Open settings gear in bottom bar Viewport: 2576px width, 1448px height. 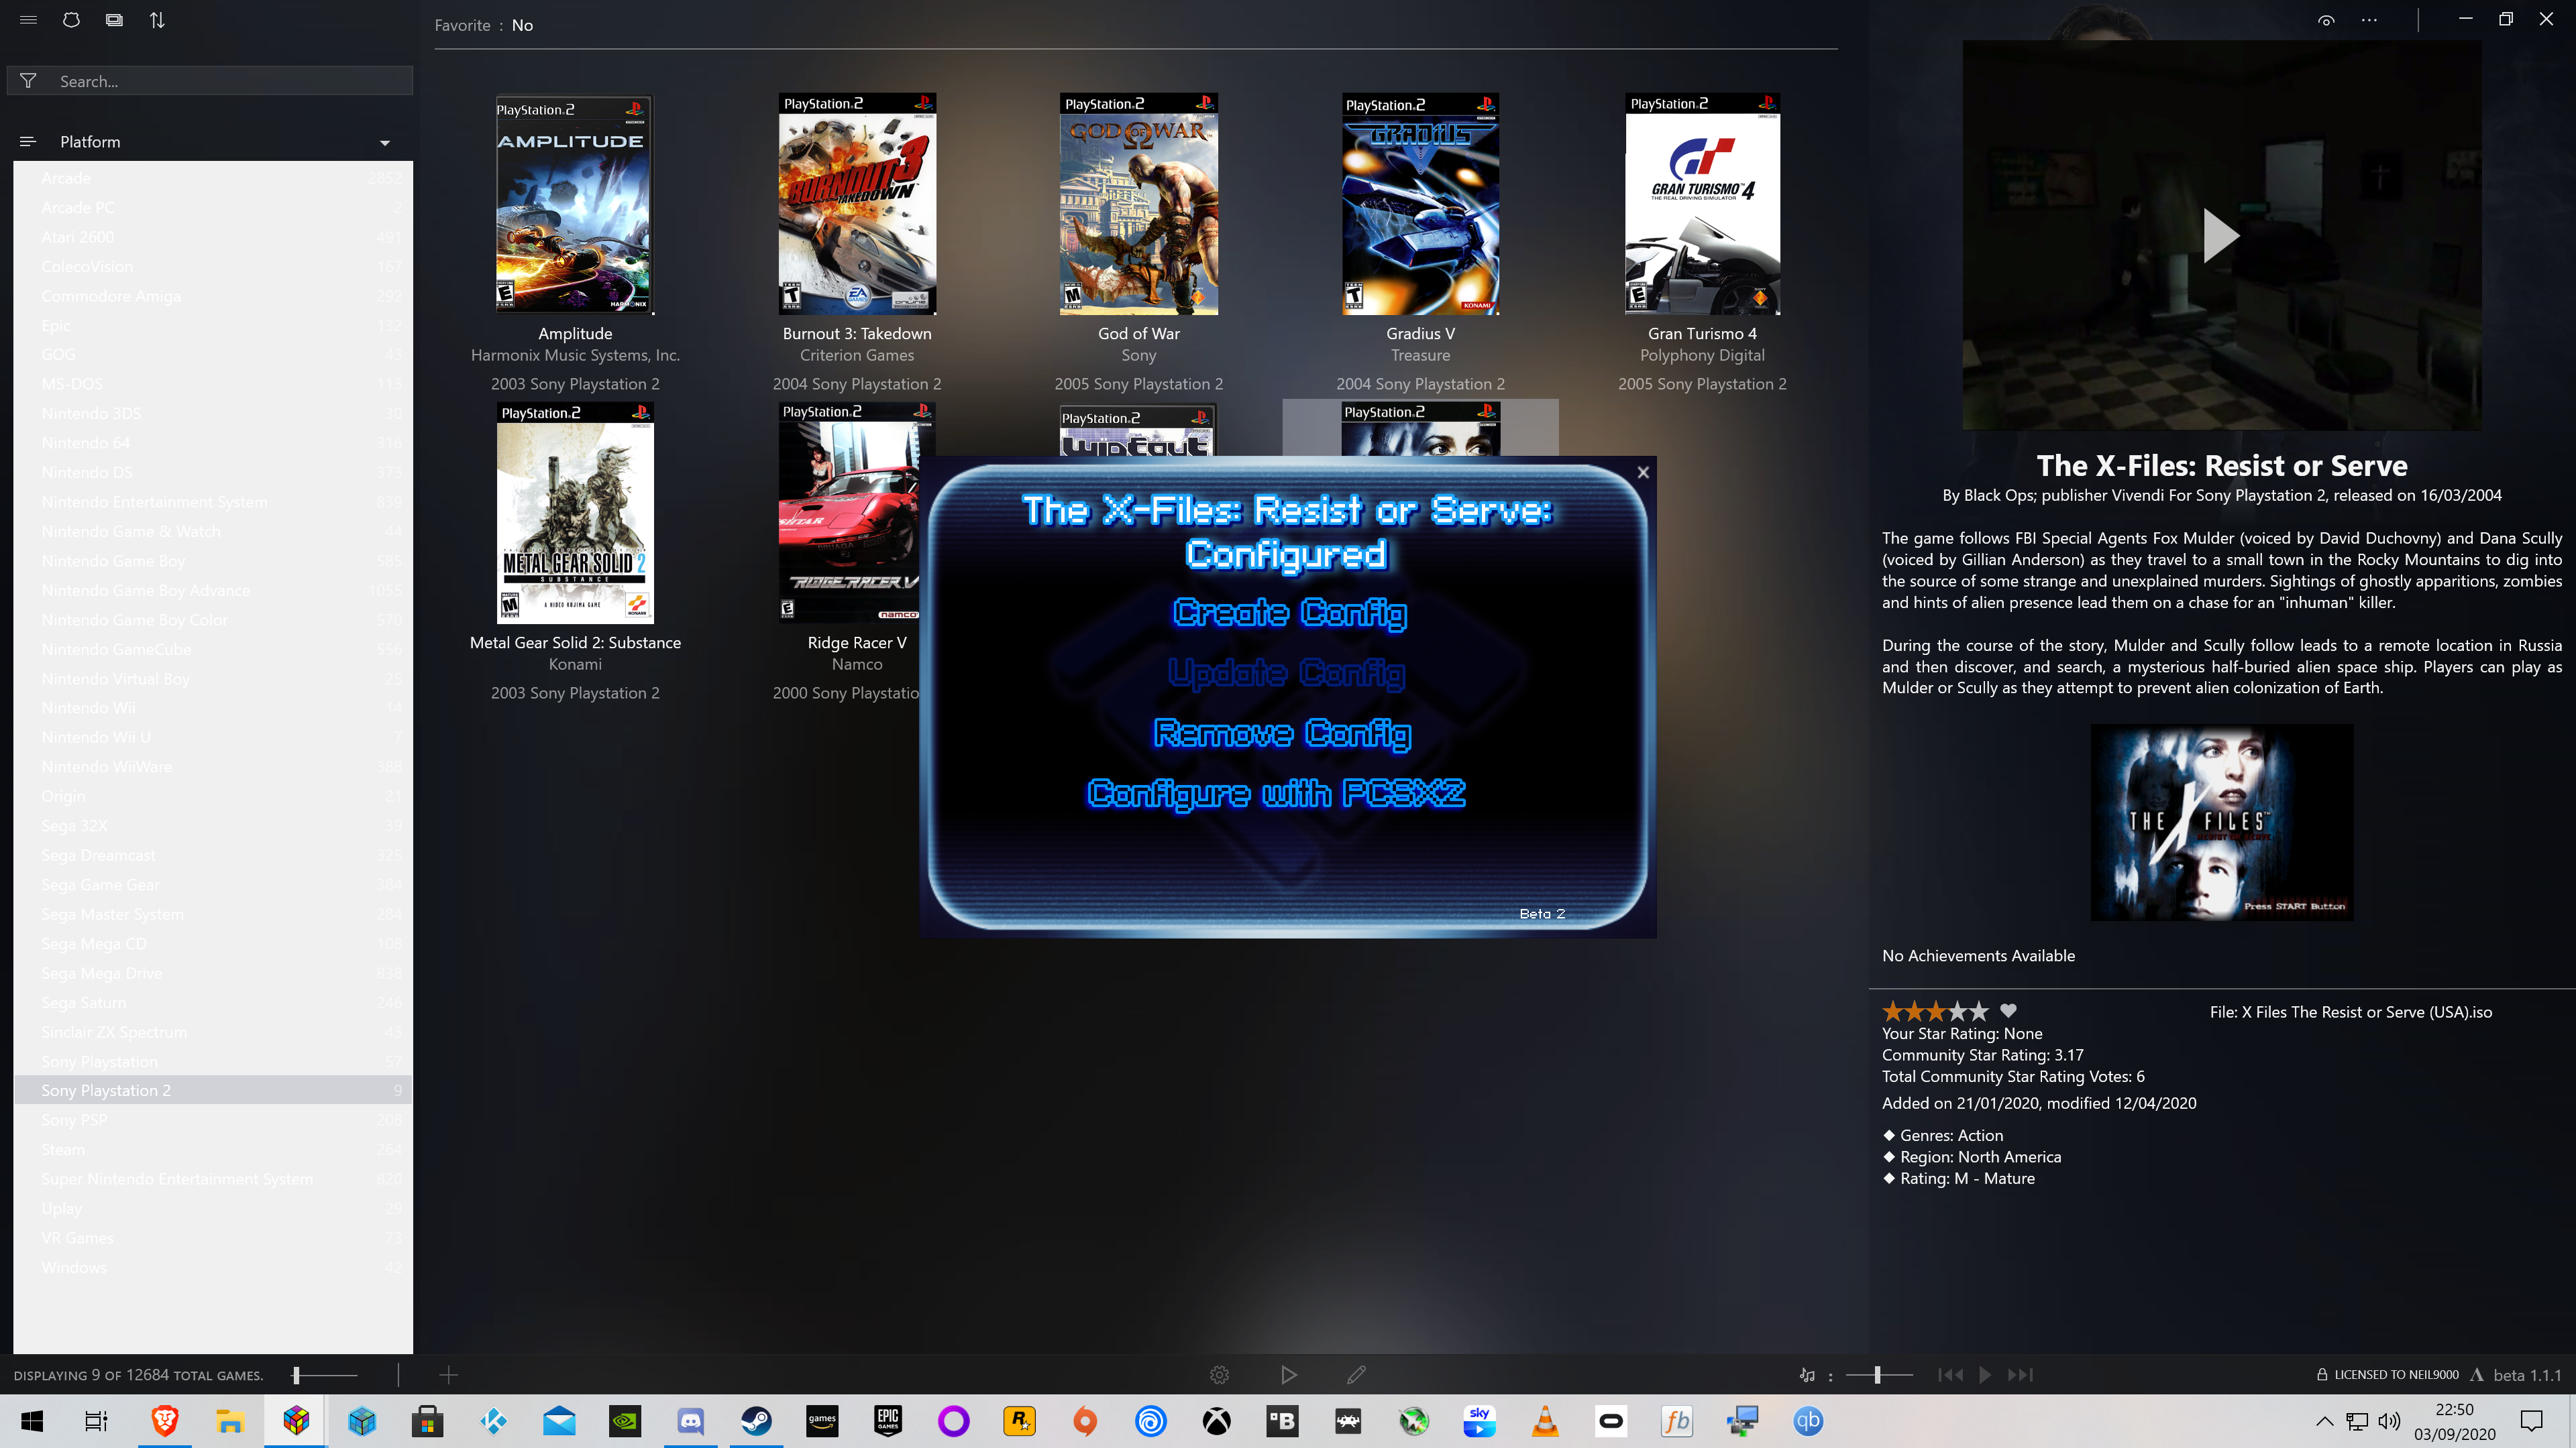click(1219, 1376)
